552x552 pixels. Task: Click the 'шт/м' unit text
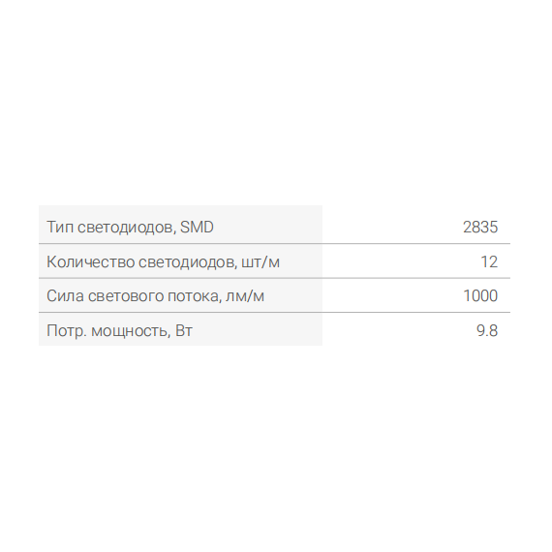click(x=261, y=262)
